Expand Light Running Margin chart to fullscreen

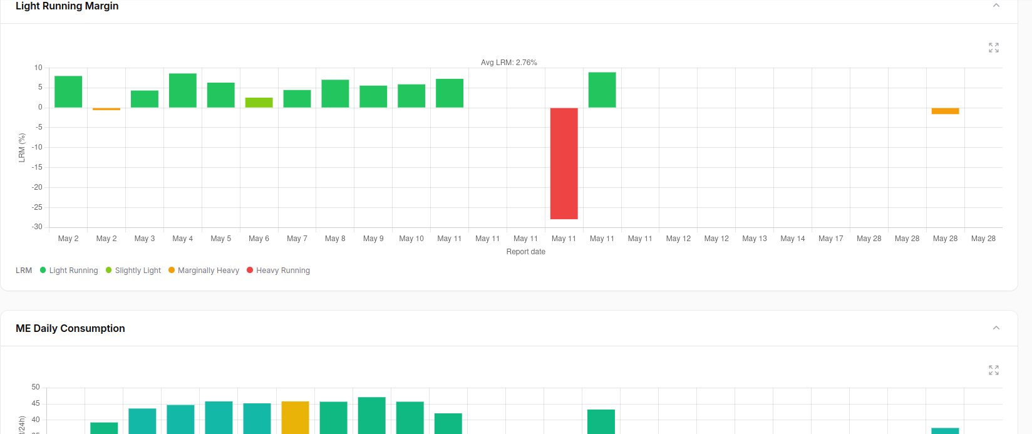click(994, 48)
